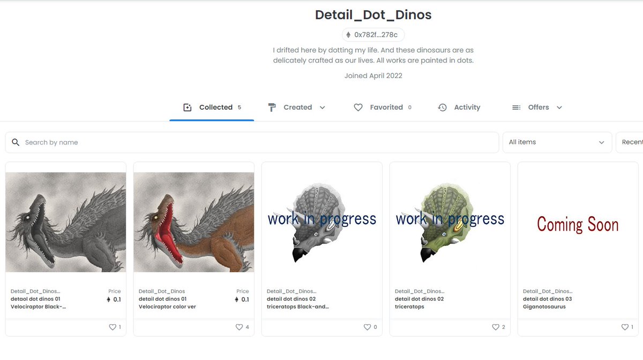Click the Offers list icon

[x=517, y=108]
